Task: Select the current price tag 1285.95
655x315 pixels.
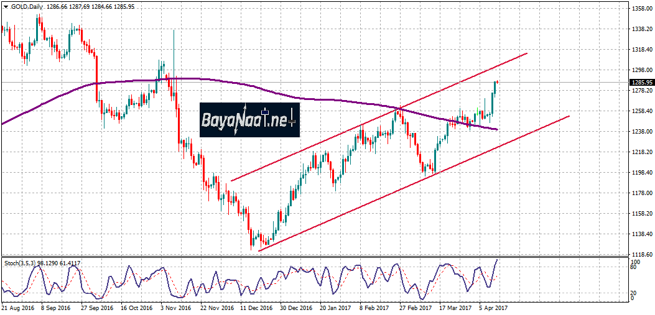Action: (641, 82)
